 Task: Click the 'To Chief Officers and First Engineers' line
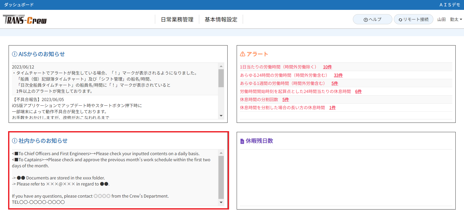pos(106,154)
